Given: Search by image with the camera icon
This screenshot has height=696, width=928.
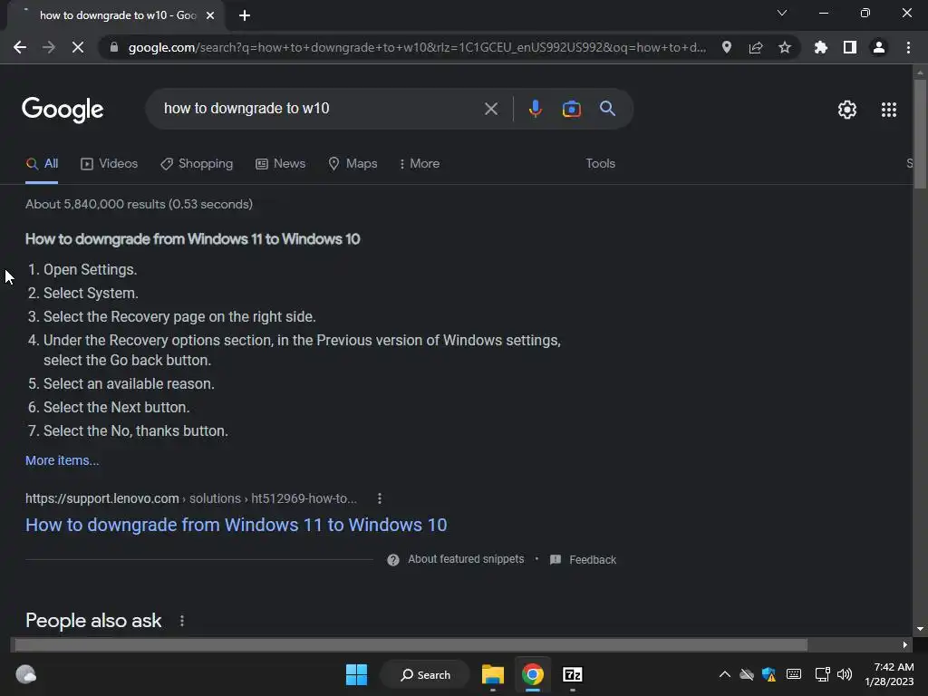Looking at the screenshot, I should [x=571, y=109].
